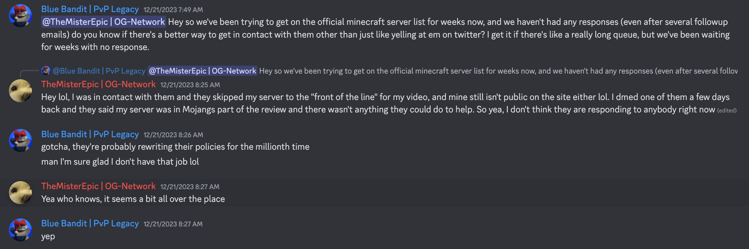Open Blue Bandit's profile via his blue username

pyautogui.click(x=90, y=9)
